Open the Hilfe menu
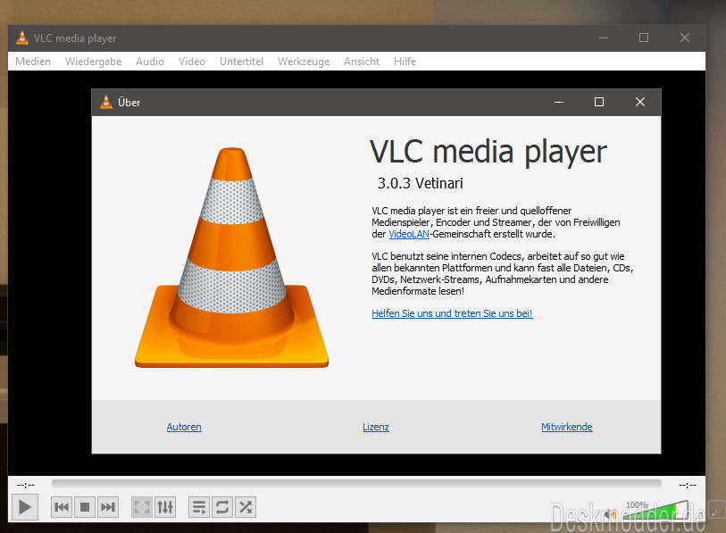726x533 pixels. (405, 61)
